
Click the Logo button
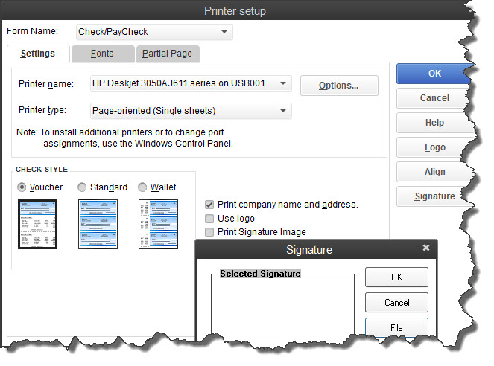(x=434, y=147)
